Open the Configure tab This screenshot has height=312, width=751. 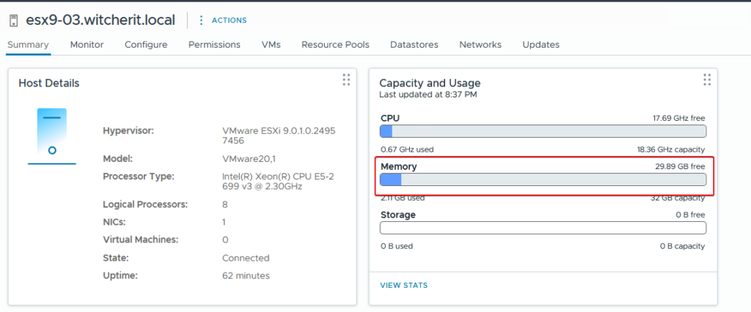point(146,45)
